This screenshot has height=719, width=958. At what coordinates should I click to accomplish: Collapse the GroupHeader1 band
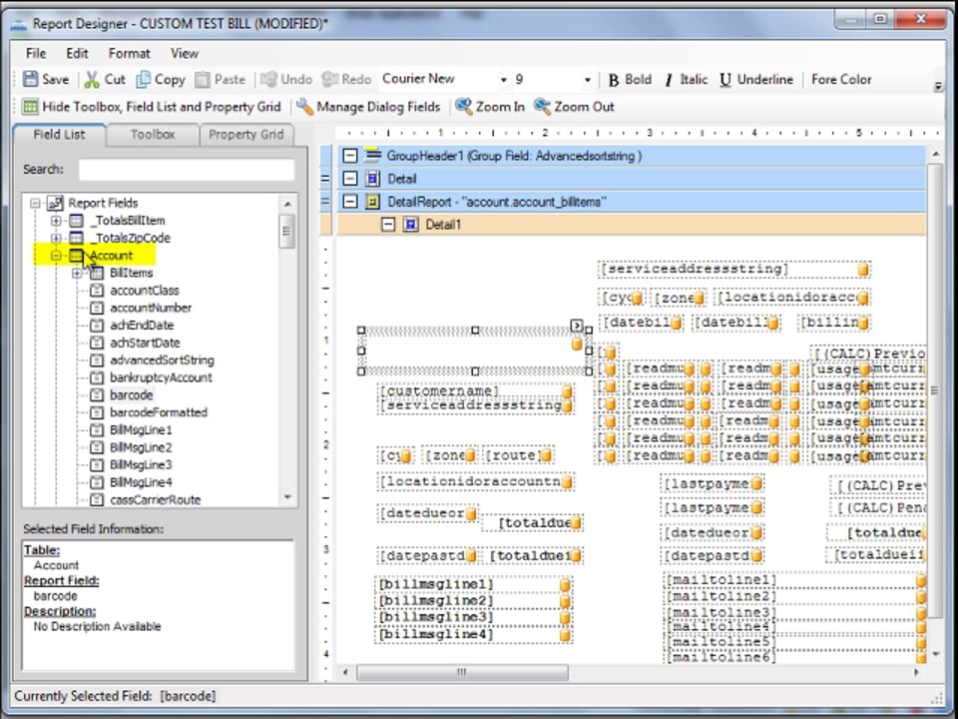pos(350,156)
